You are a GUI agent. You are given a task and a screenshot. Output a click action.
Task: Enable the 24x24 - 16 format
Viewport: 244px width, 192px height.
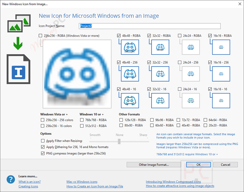tap(180, 89)
